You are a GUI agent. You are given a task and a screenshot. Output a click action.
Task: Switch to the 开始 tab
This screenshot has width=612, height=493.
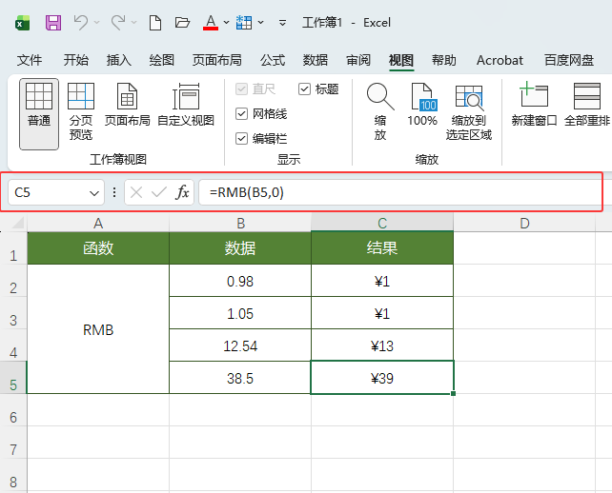(75, 60)
